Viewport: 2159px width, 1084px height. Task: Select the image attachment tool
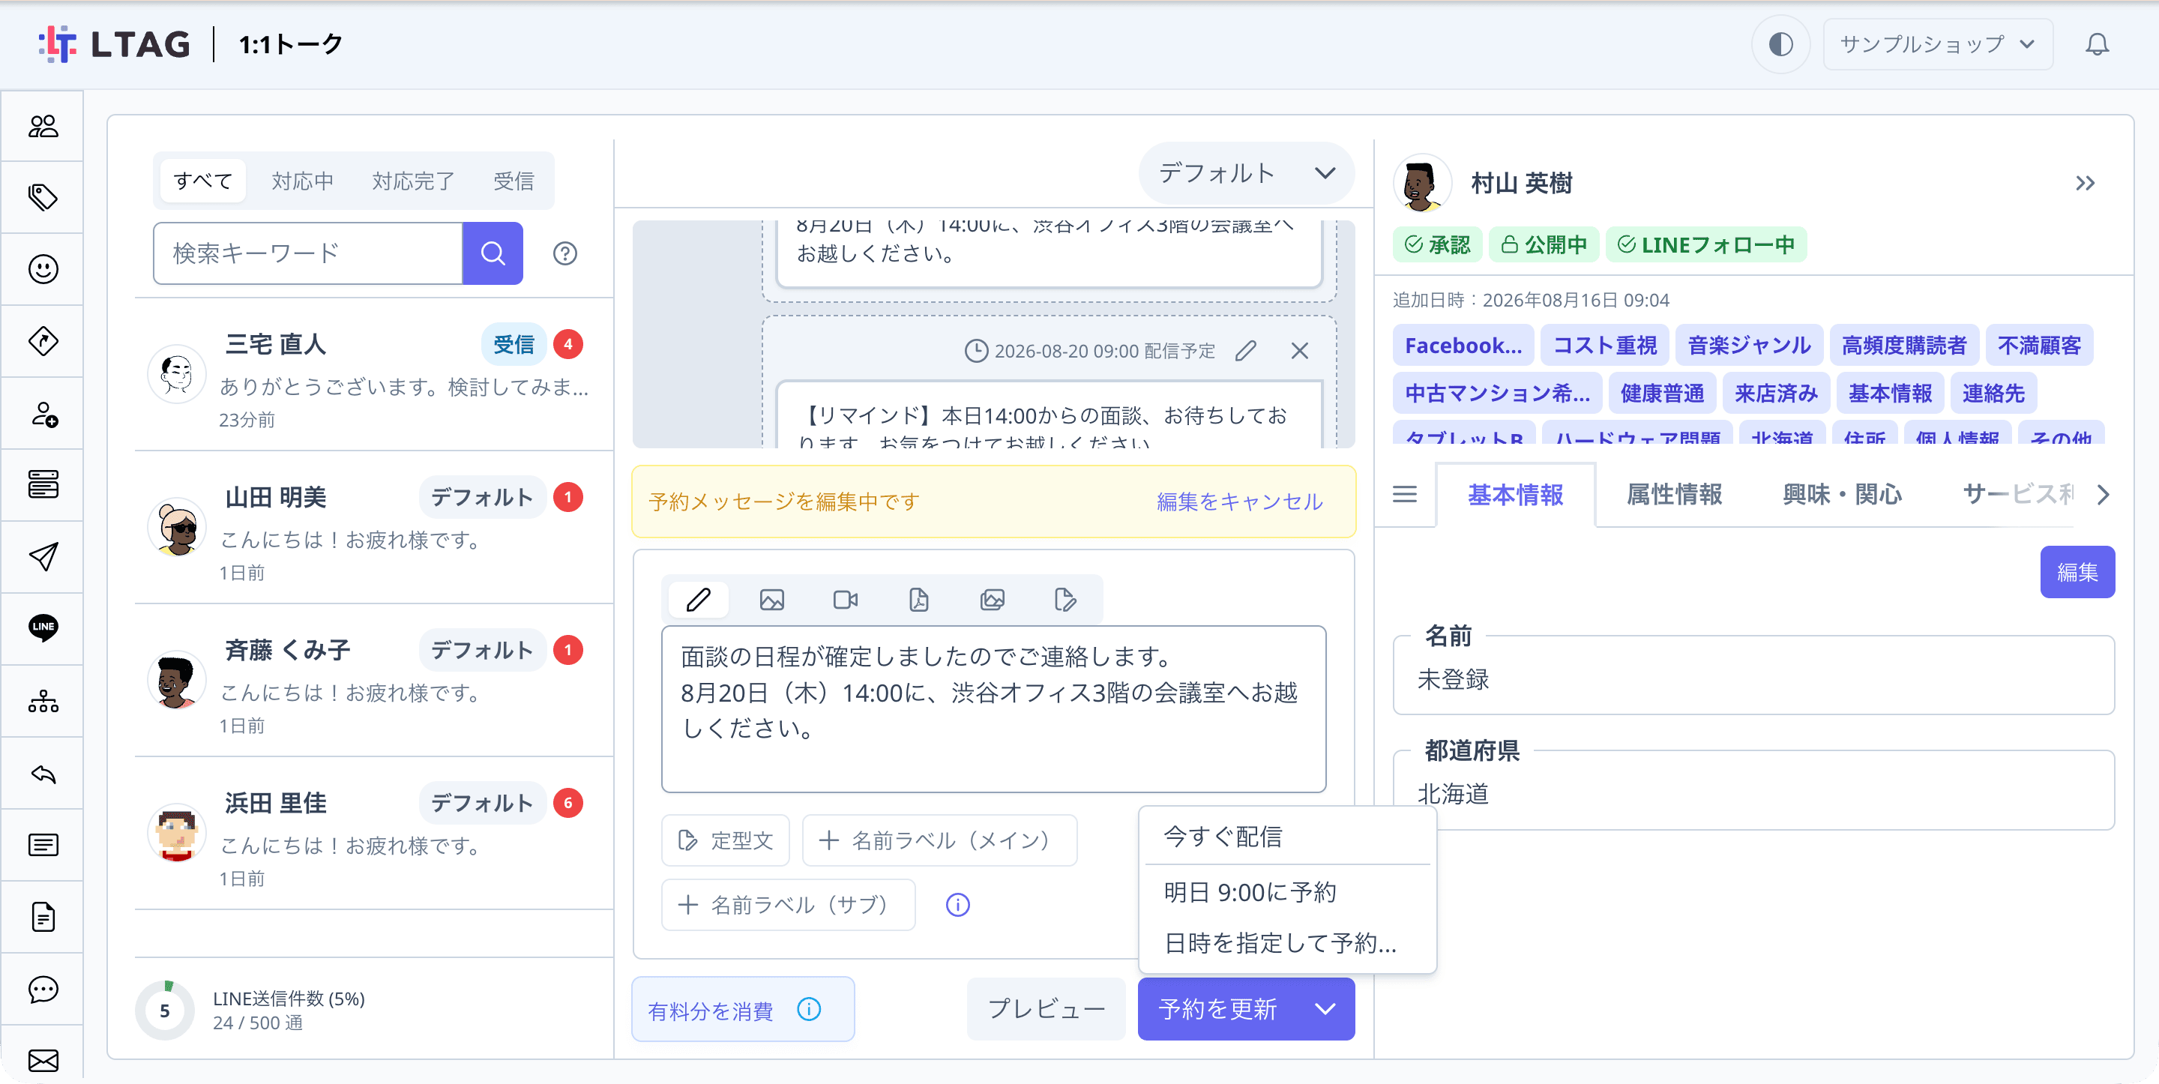pyautogui.click(x=772, y=600)
